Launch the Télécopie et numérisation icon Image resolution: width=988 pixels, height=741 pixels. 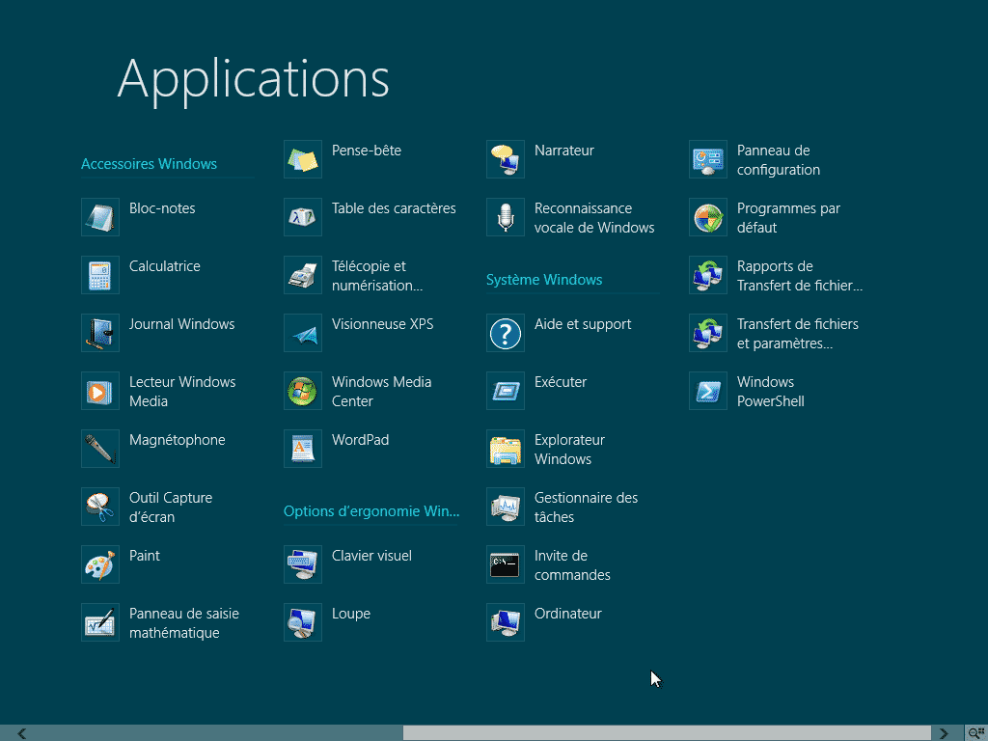(303, 275)
